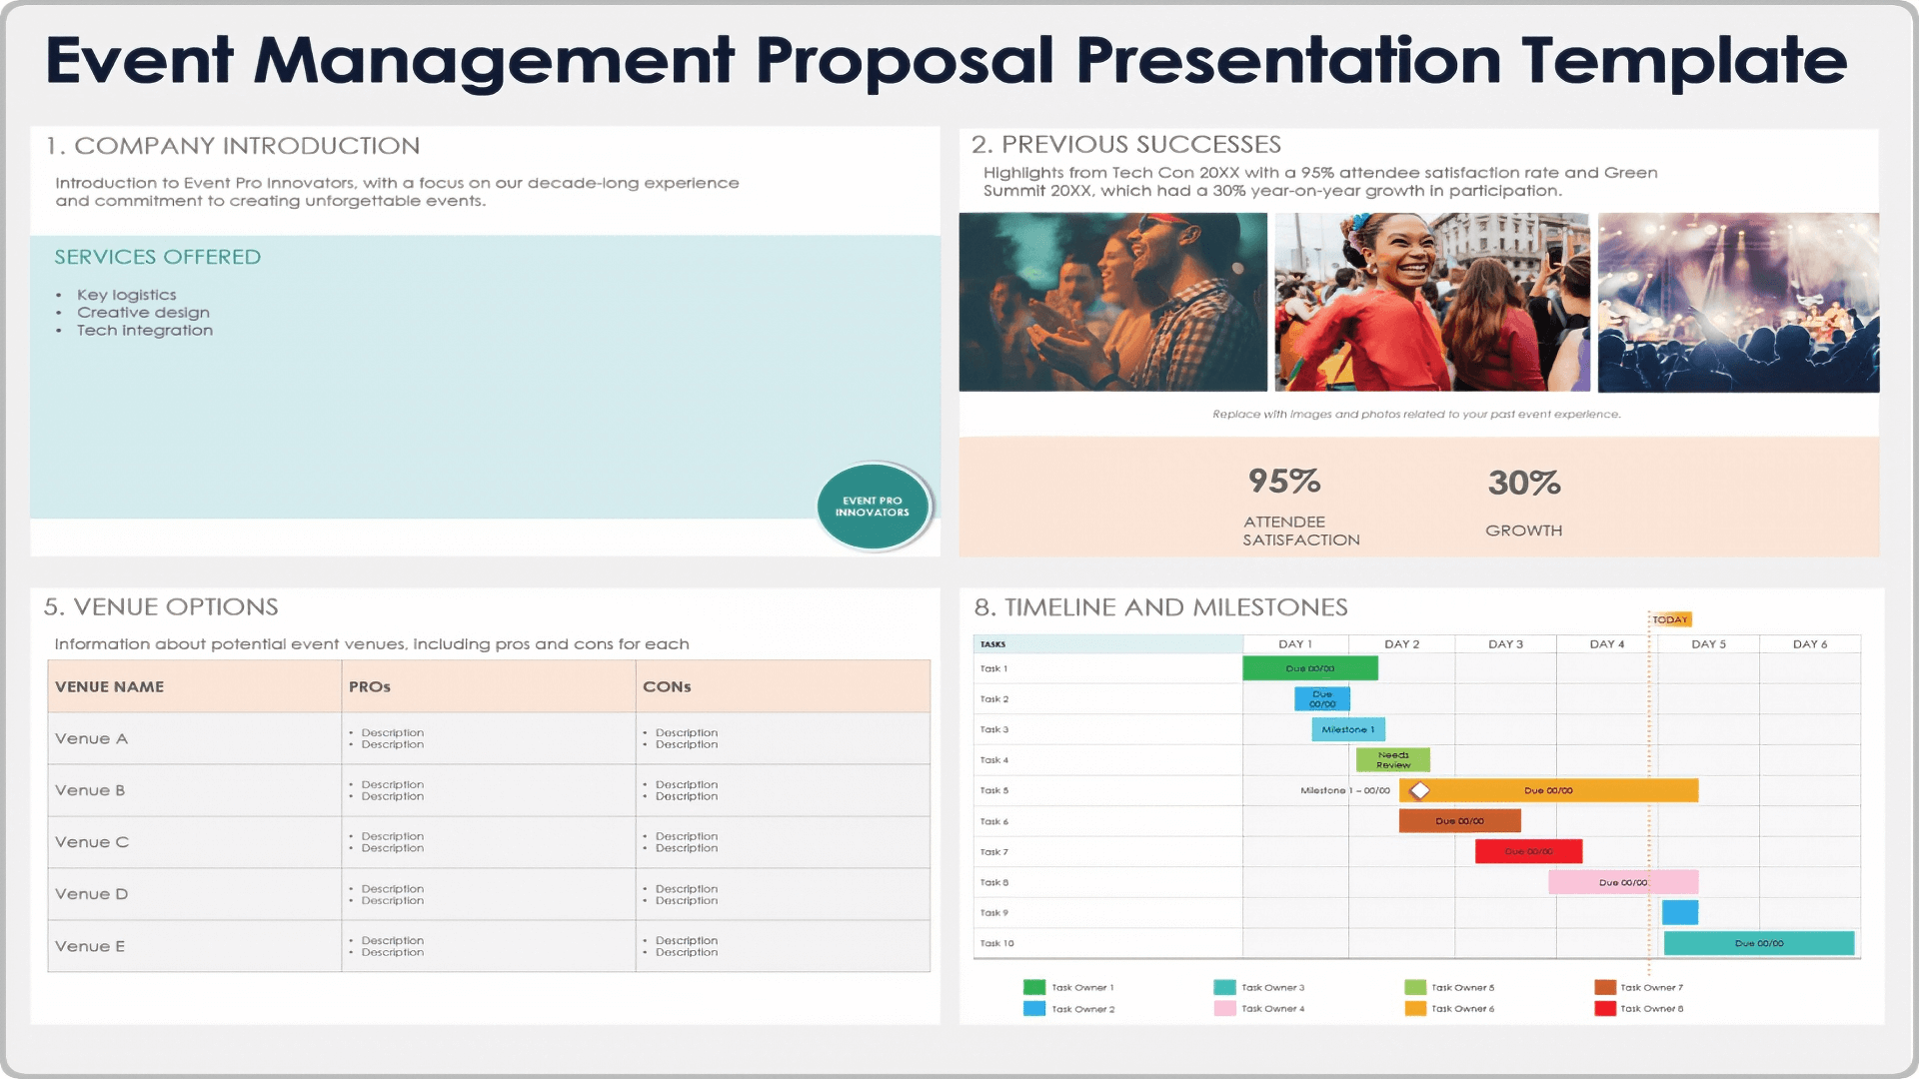Select the teal Task 10 gantt bar

pos(1758,943)
